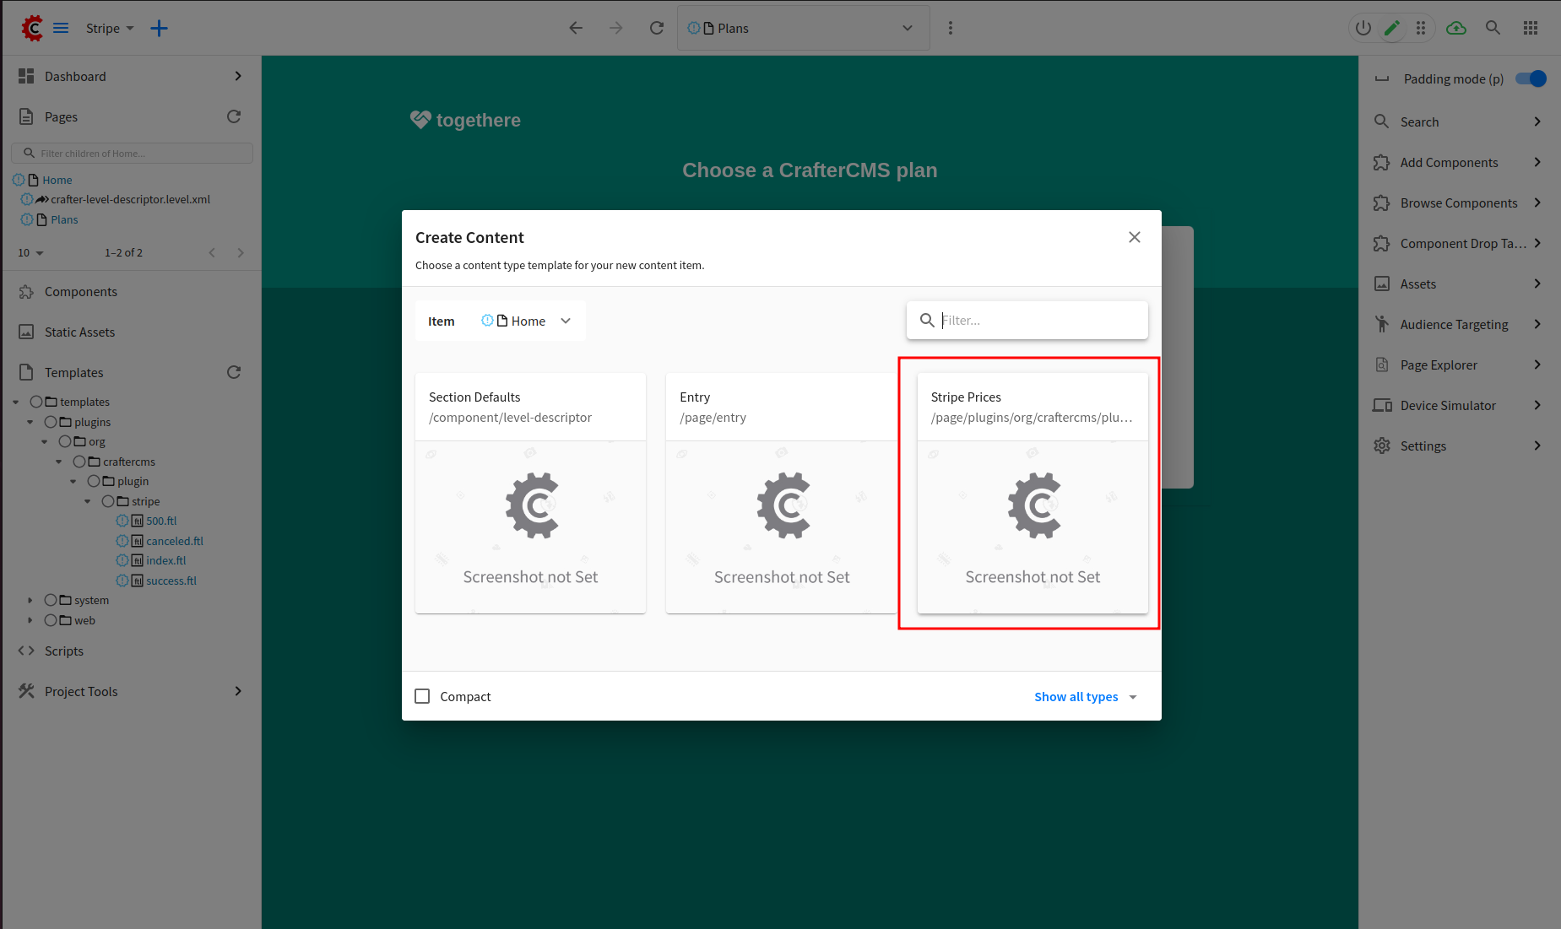Select radio button for stripe folder

pyautogui.click(x=108, y=501)
